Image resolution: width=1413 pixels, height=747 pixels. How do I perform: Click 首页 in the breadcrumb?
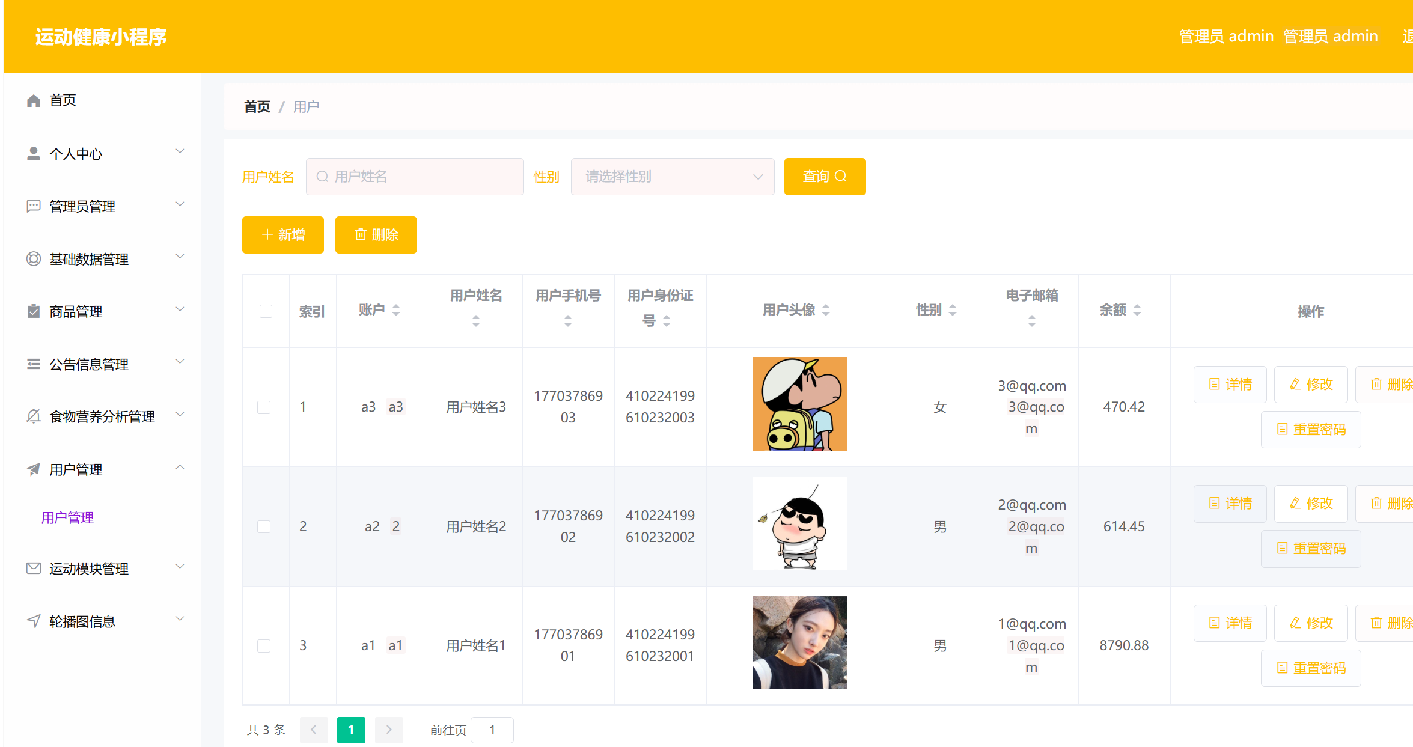click(x=256, y=106)
